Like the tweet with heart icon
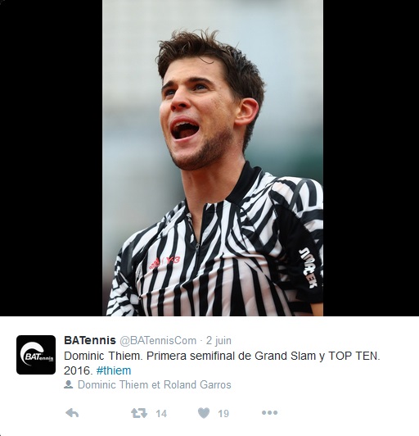Image resolution: width=419 pixels, height=436 pixels. click(204, 413)
